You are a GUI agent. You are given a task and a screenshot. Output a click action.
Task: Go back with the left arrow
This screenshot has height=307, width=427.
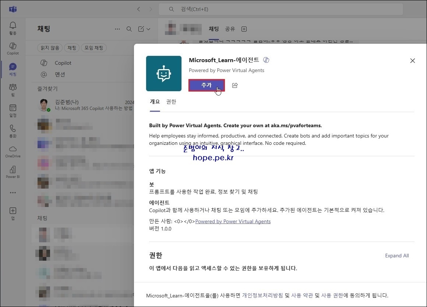tap(139, 9)
